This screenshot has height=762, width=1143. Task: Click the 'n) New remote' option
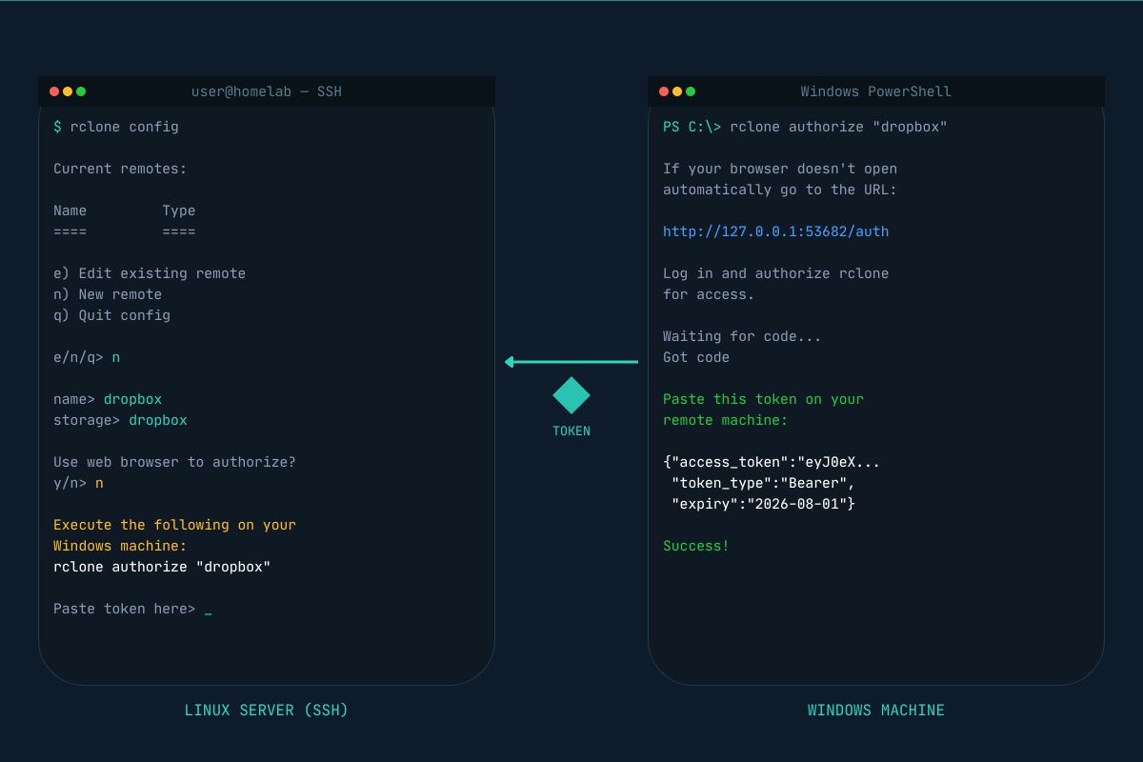108,294
